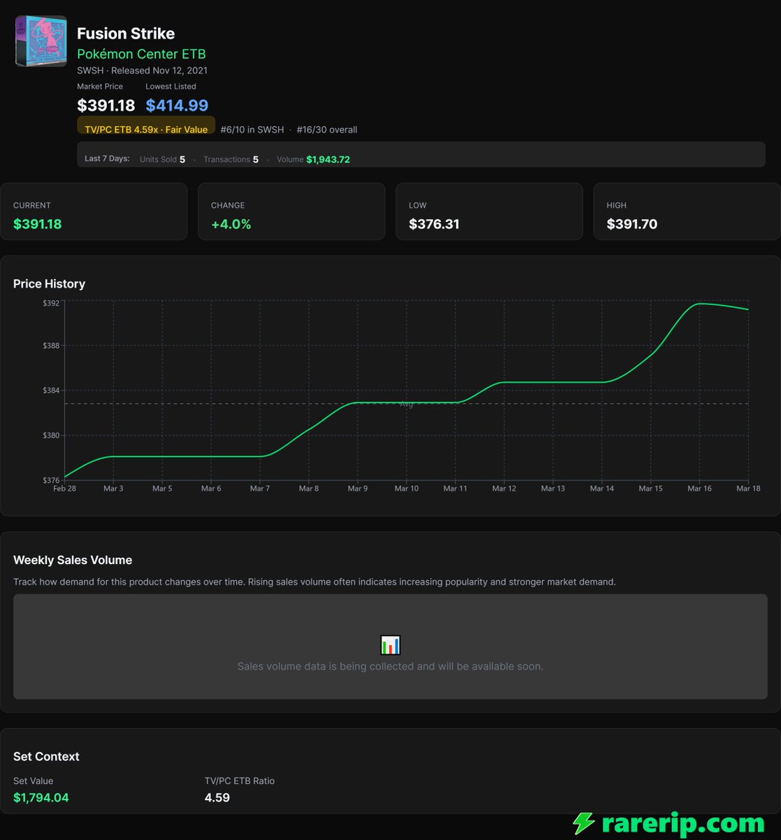This screenshot has height=840, width=781.
Task: Select the Mar 6 date on the chart axis
Action: (x=211, y=489)
